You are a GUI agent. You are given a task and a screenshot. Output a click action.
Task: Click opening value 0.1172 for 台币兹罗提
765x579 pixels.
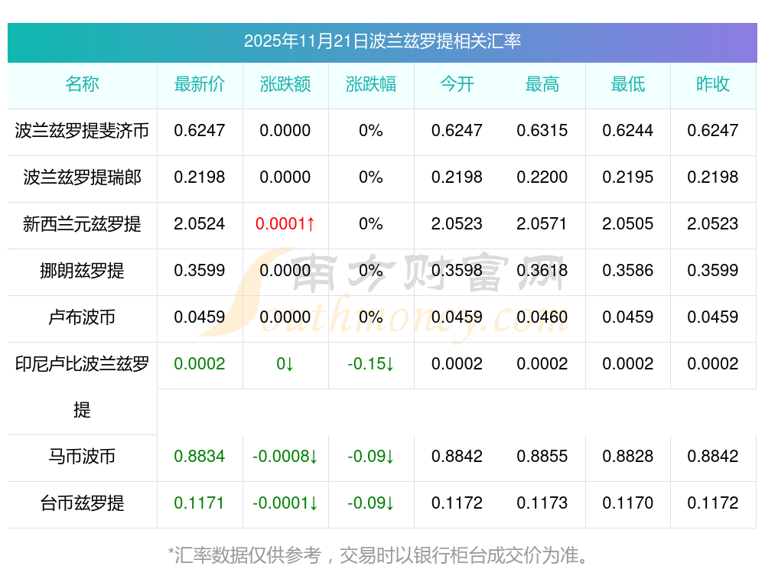coord(457,503)
